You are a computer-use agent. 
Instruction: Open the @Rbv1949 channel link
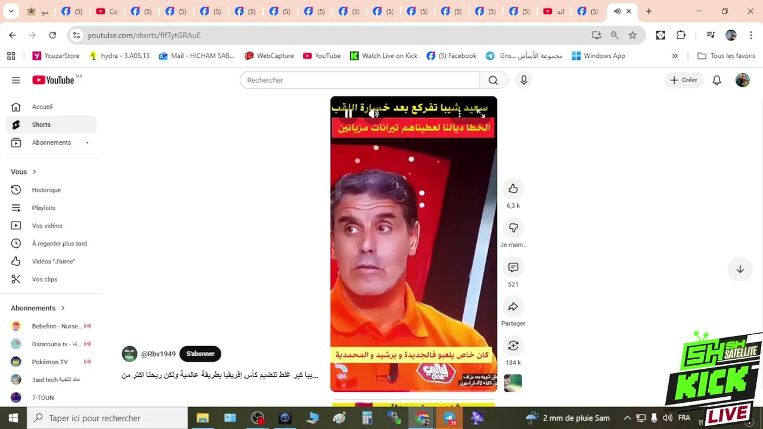[x=158, y=354]
